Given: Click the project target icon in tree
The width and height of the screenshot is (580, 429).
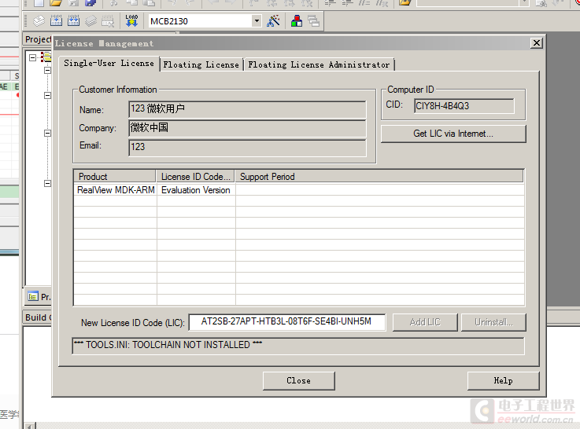Looking at the screenshot, I should (x=46, y=57).
